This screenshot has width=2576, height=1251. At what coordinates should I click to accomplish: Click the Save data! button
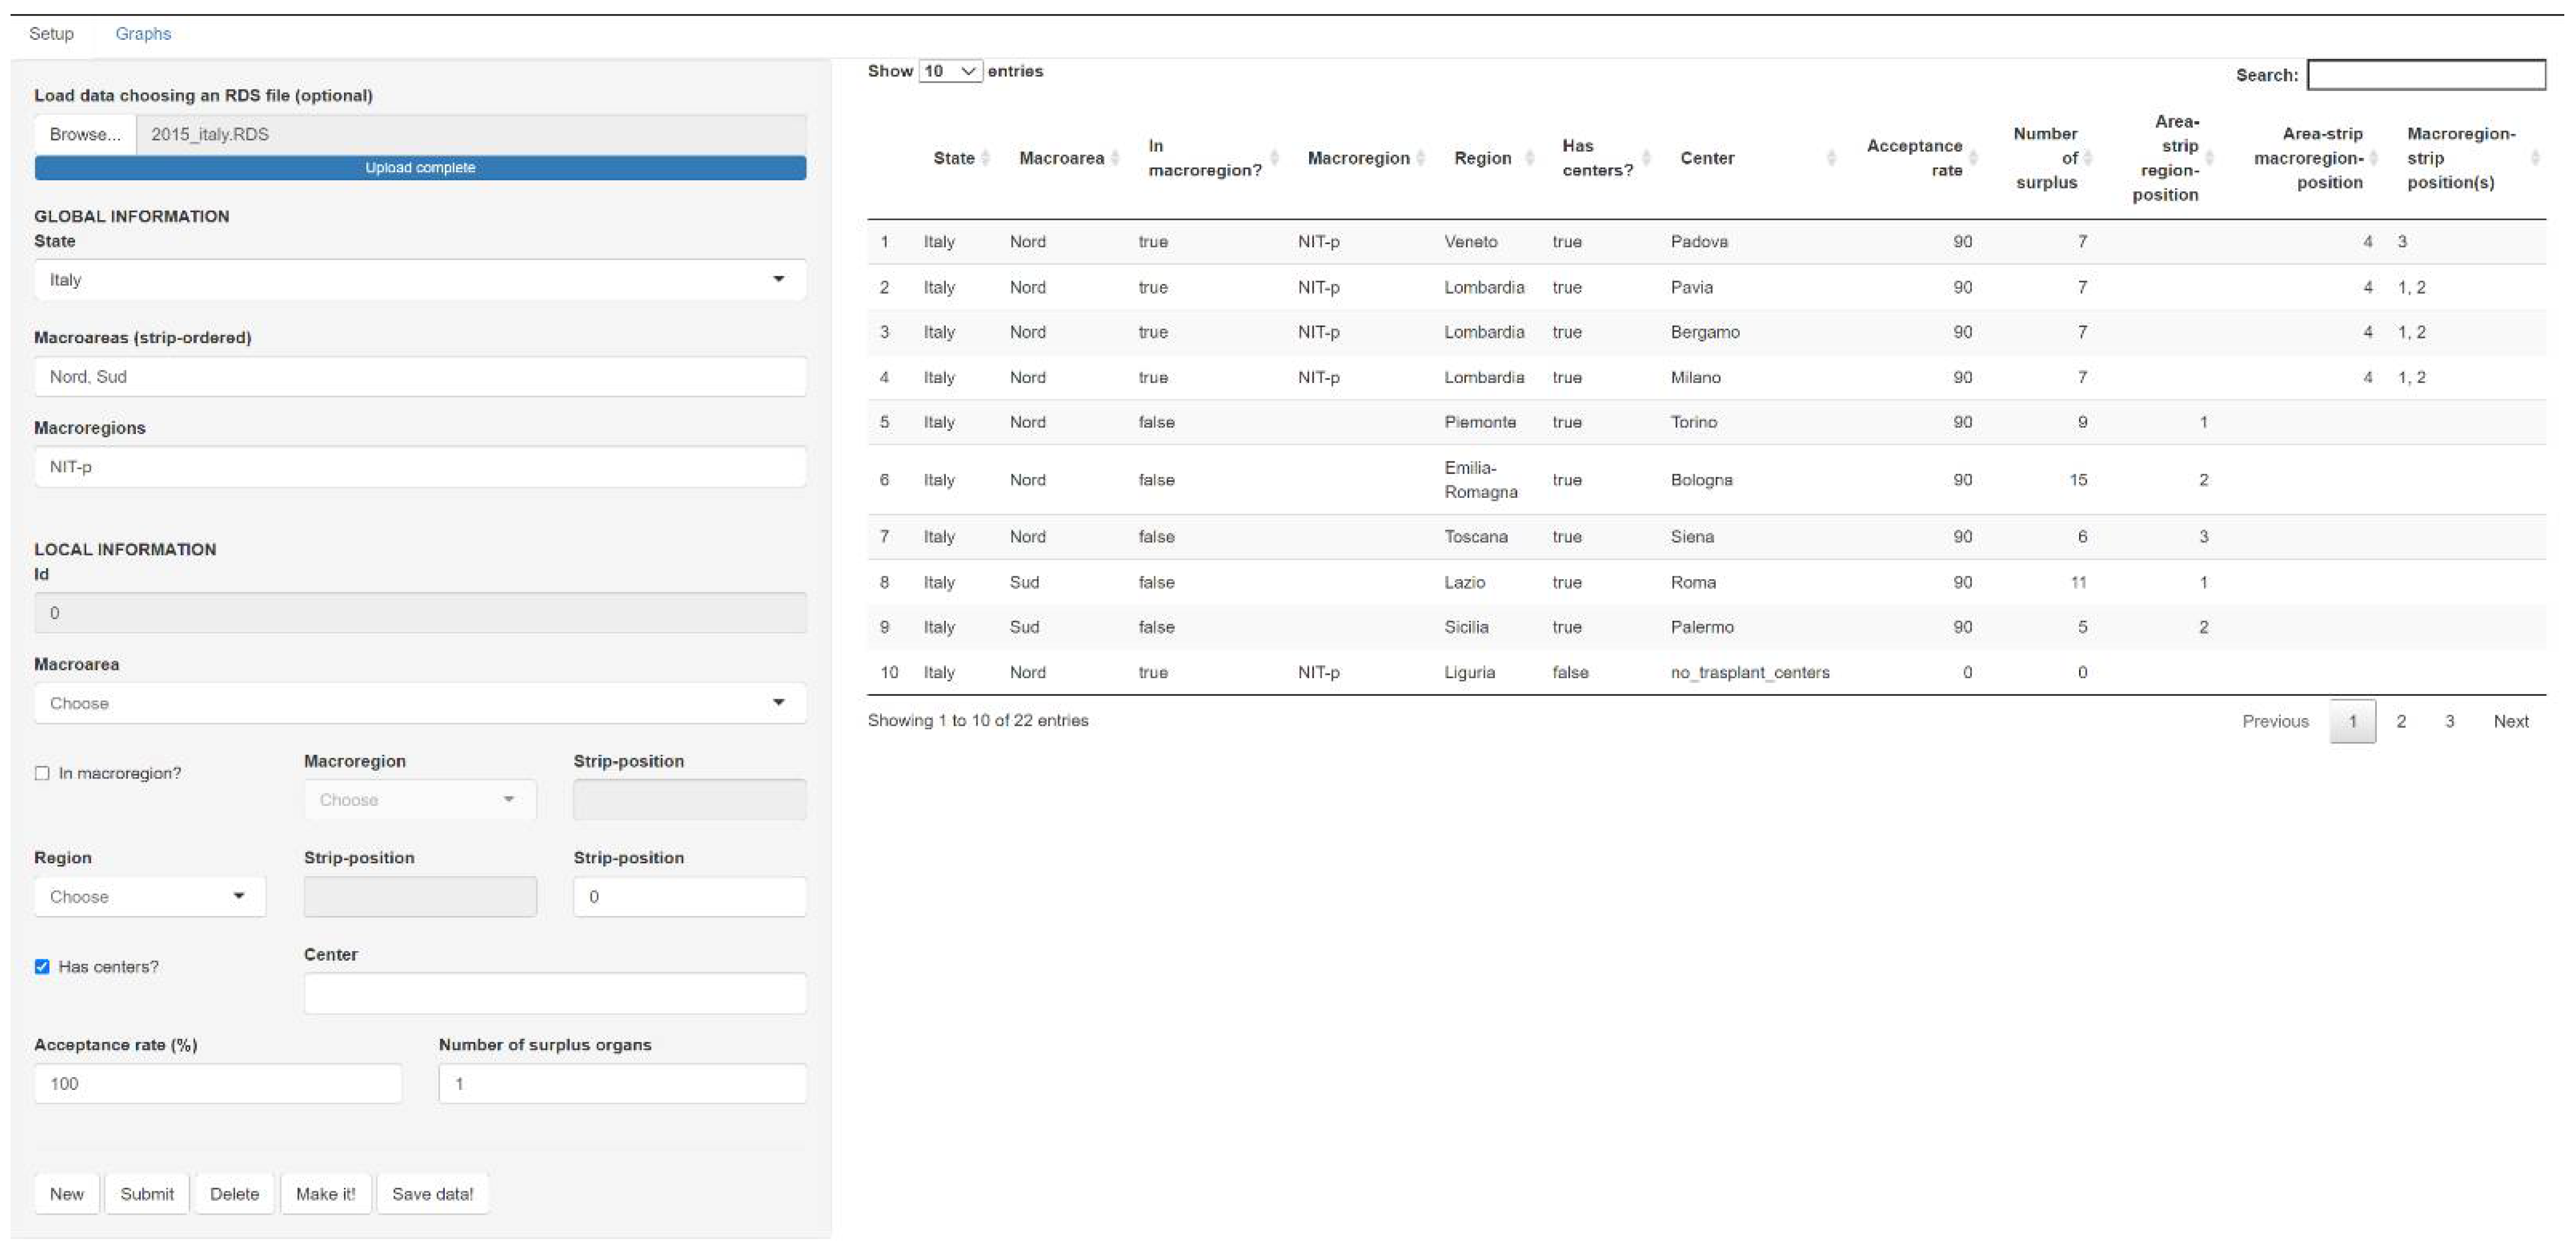point(432,1194)
